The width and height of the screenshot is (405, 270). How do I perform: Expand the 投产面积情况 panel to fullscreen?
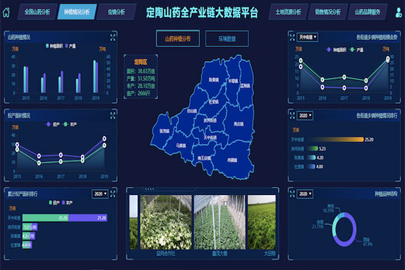click(x=113, y=116)
